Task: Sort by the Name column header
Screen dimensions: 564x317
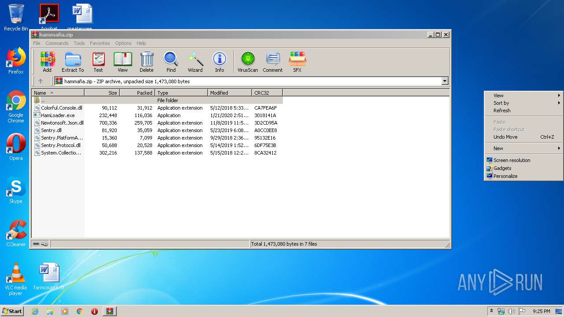Action: (x=58, y=93)
